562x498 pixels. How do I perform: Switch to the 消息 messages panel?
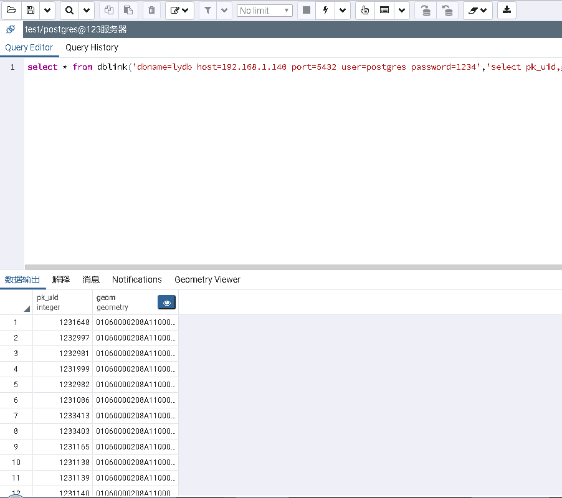coord(90,280)
